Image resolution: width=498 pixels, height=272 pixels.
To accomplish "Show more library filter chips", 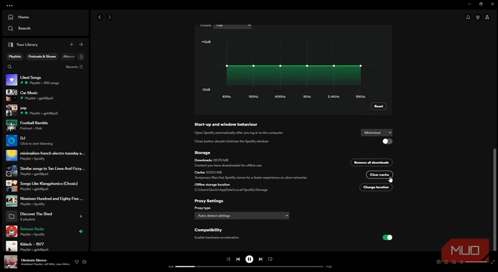I will 81,57.
